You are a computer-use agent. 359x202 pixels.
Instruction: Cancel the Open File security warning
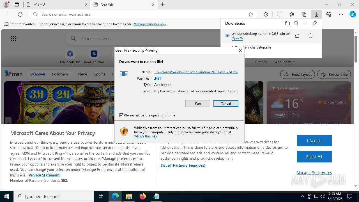[226, 104]
